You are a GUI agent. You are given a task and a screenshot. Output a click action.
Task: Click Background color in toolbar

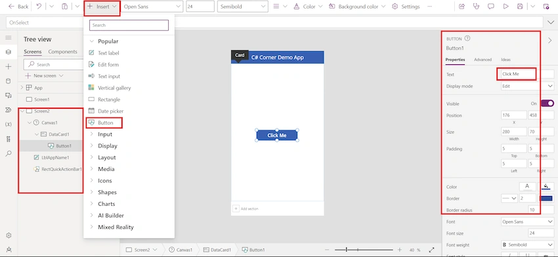coord(357,7)
